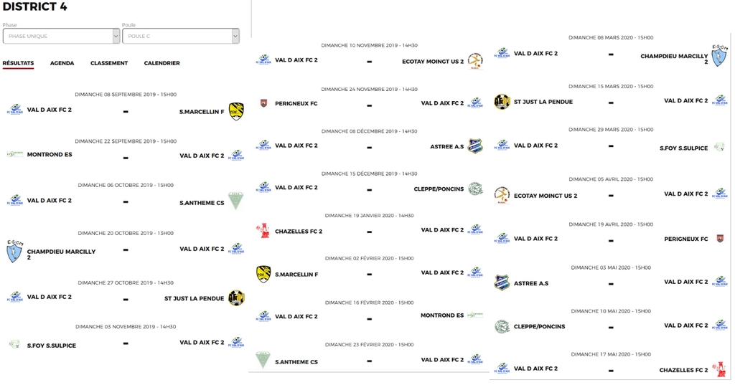Click Astree A.S crest for 08 Décembre match
This screenshot has width=735, height=385.
tap(475, 146)
